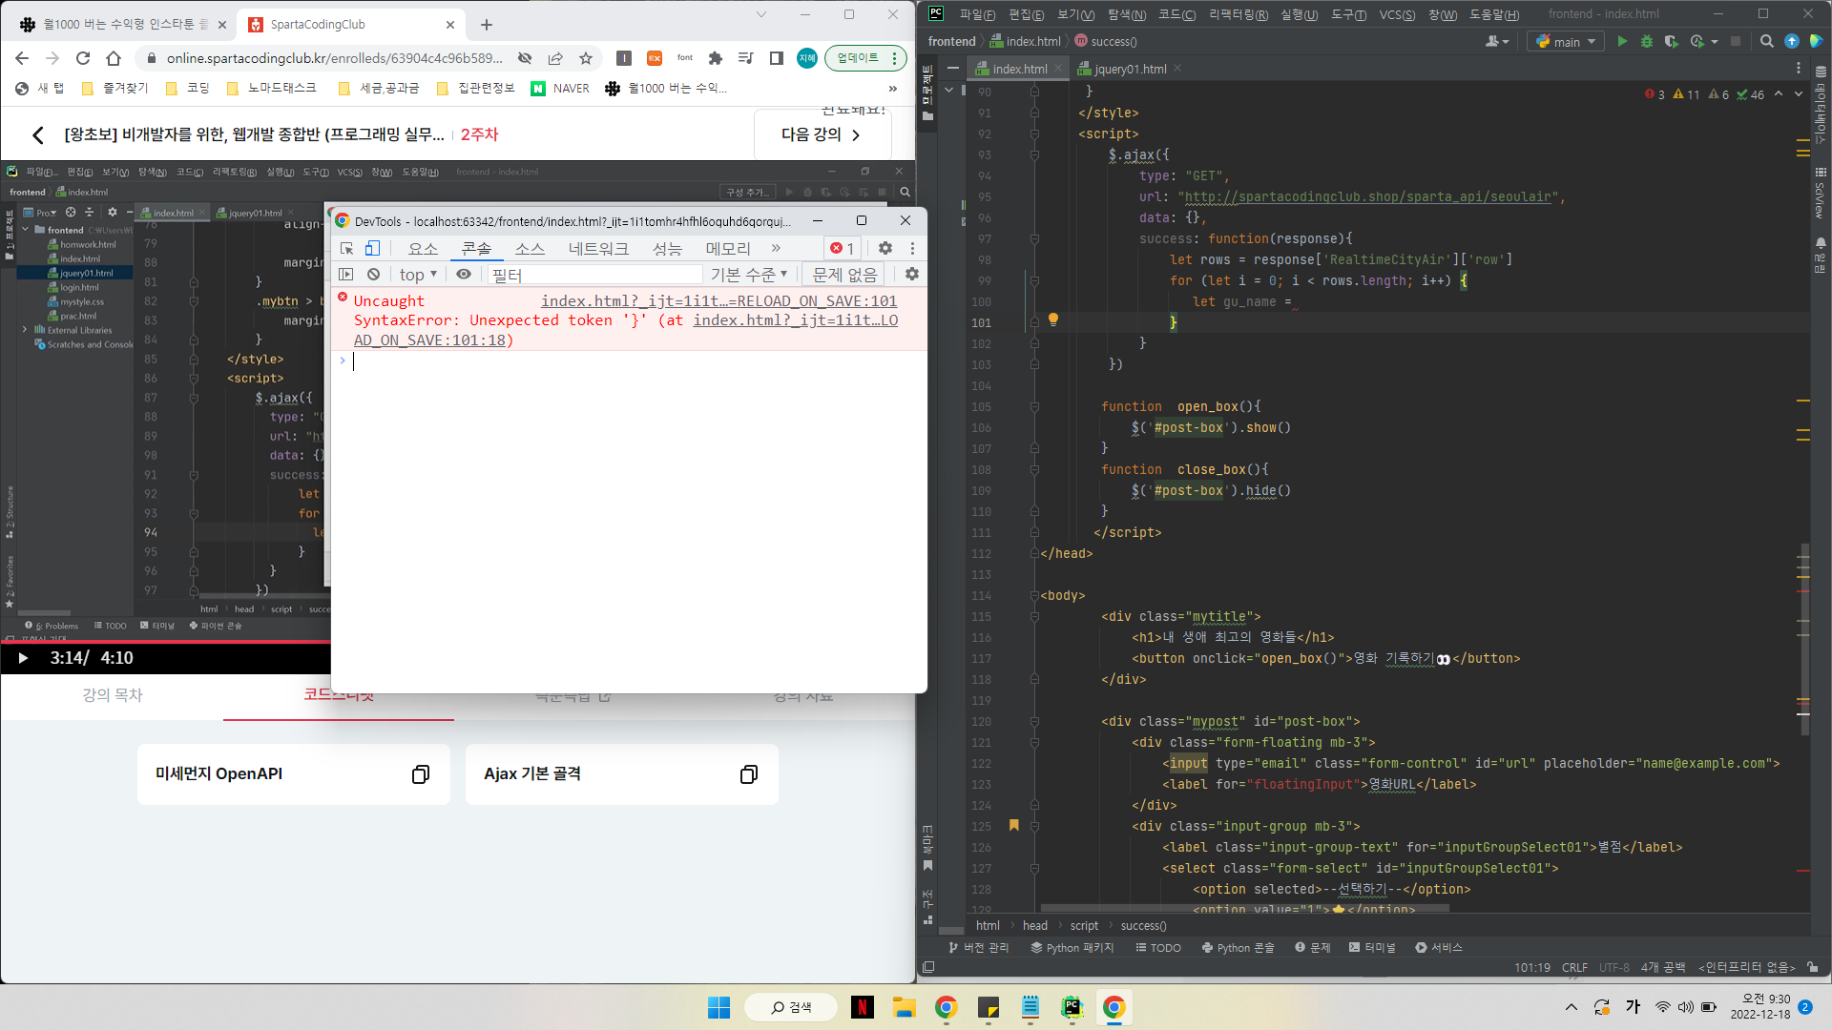1832x1030 pixels.
Task: Jump to next highlighted error in PyCharm editor
Action: click(x=1799, y=93)
